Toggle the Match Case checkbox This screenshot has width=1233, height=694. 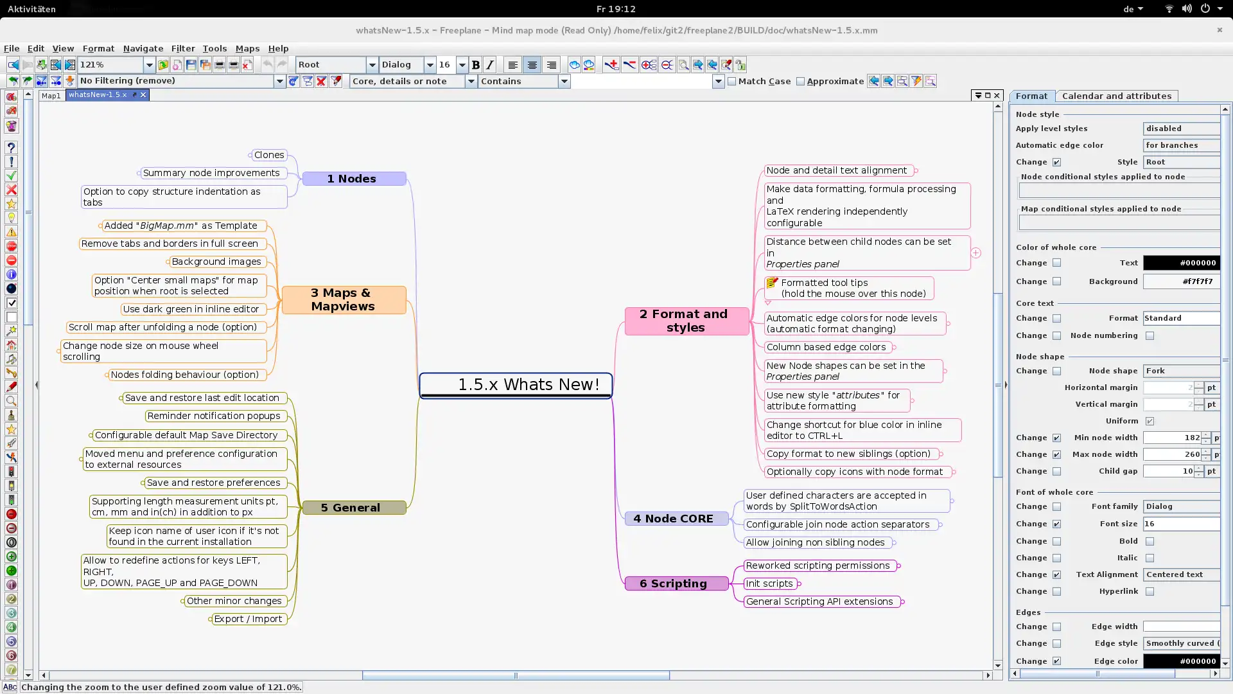pyautogui.click(x=731, y=80)
